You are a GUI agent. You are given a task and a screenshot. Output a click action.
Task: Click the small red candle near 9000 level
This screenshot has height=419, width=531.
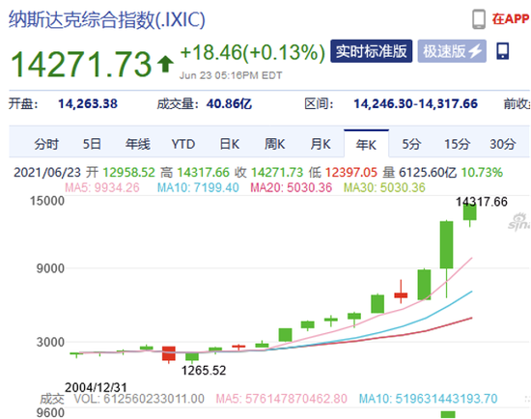pyautogui.click(x=401, y=295)
